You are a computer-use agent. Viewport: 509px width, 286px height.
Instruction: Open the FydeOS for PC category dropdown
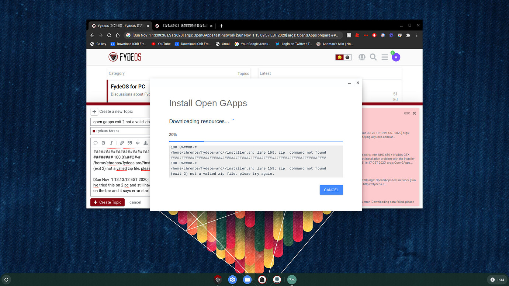[x=120, y=131]
